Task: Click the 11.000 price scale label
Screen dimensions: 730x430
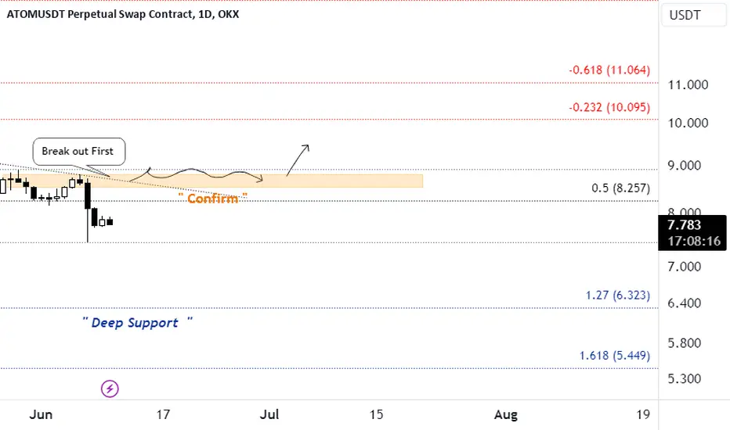Action: [x=688, y=85]
